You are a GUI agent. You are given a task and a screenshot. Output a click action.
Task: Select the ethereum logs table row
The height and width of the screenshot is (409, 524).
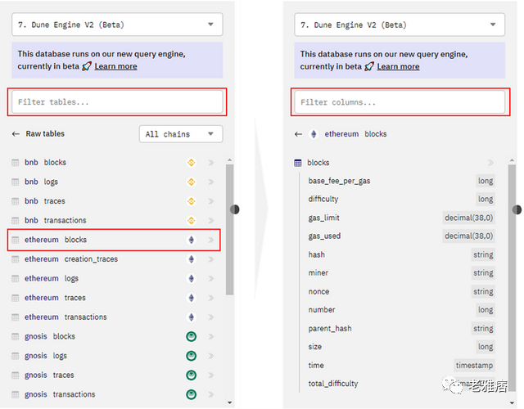click(114, 278)
